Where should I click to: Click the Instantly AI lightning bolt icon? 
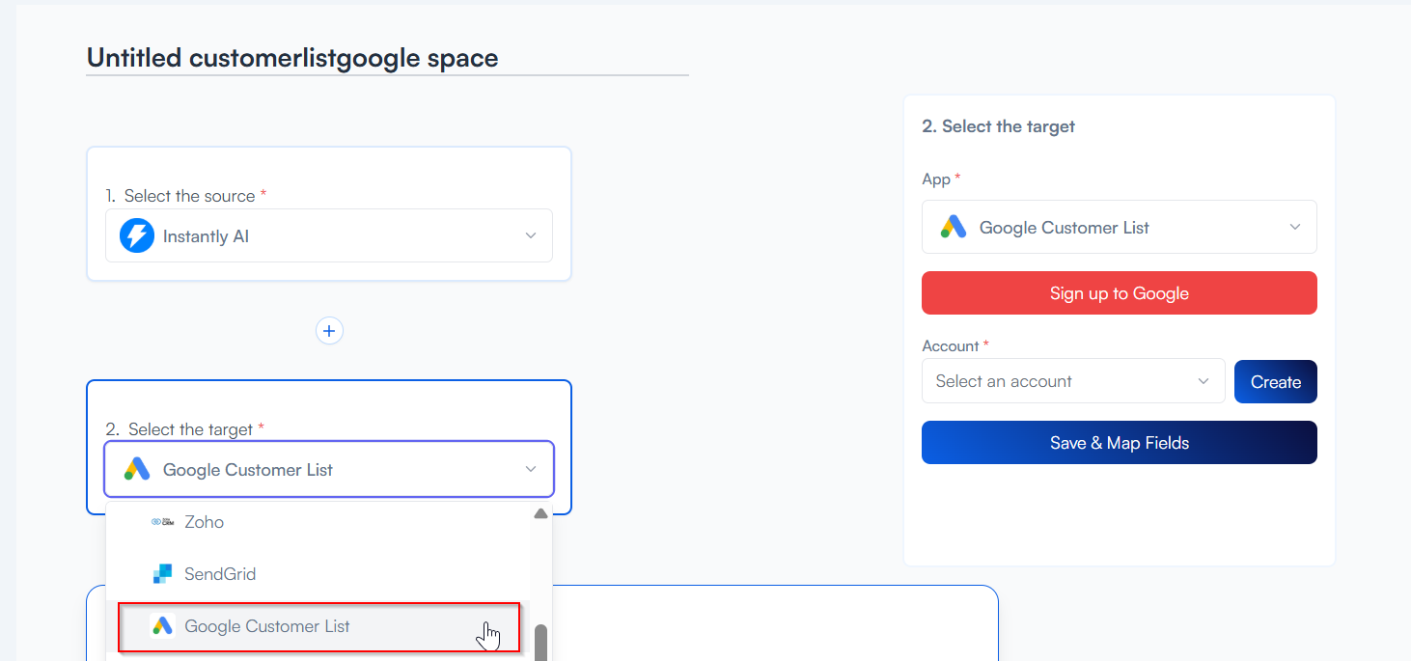point(137,235)
